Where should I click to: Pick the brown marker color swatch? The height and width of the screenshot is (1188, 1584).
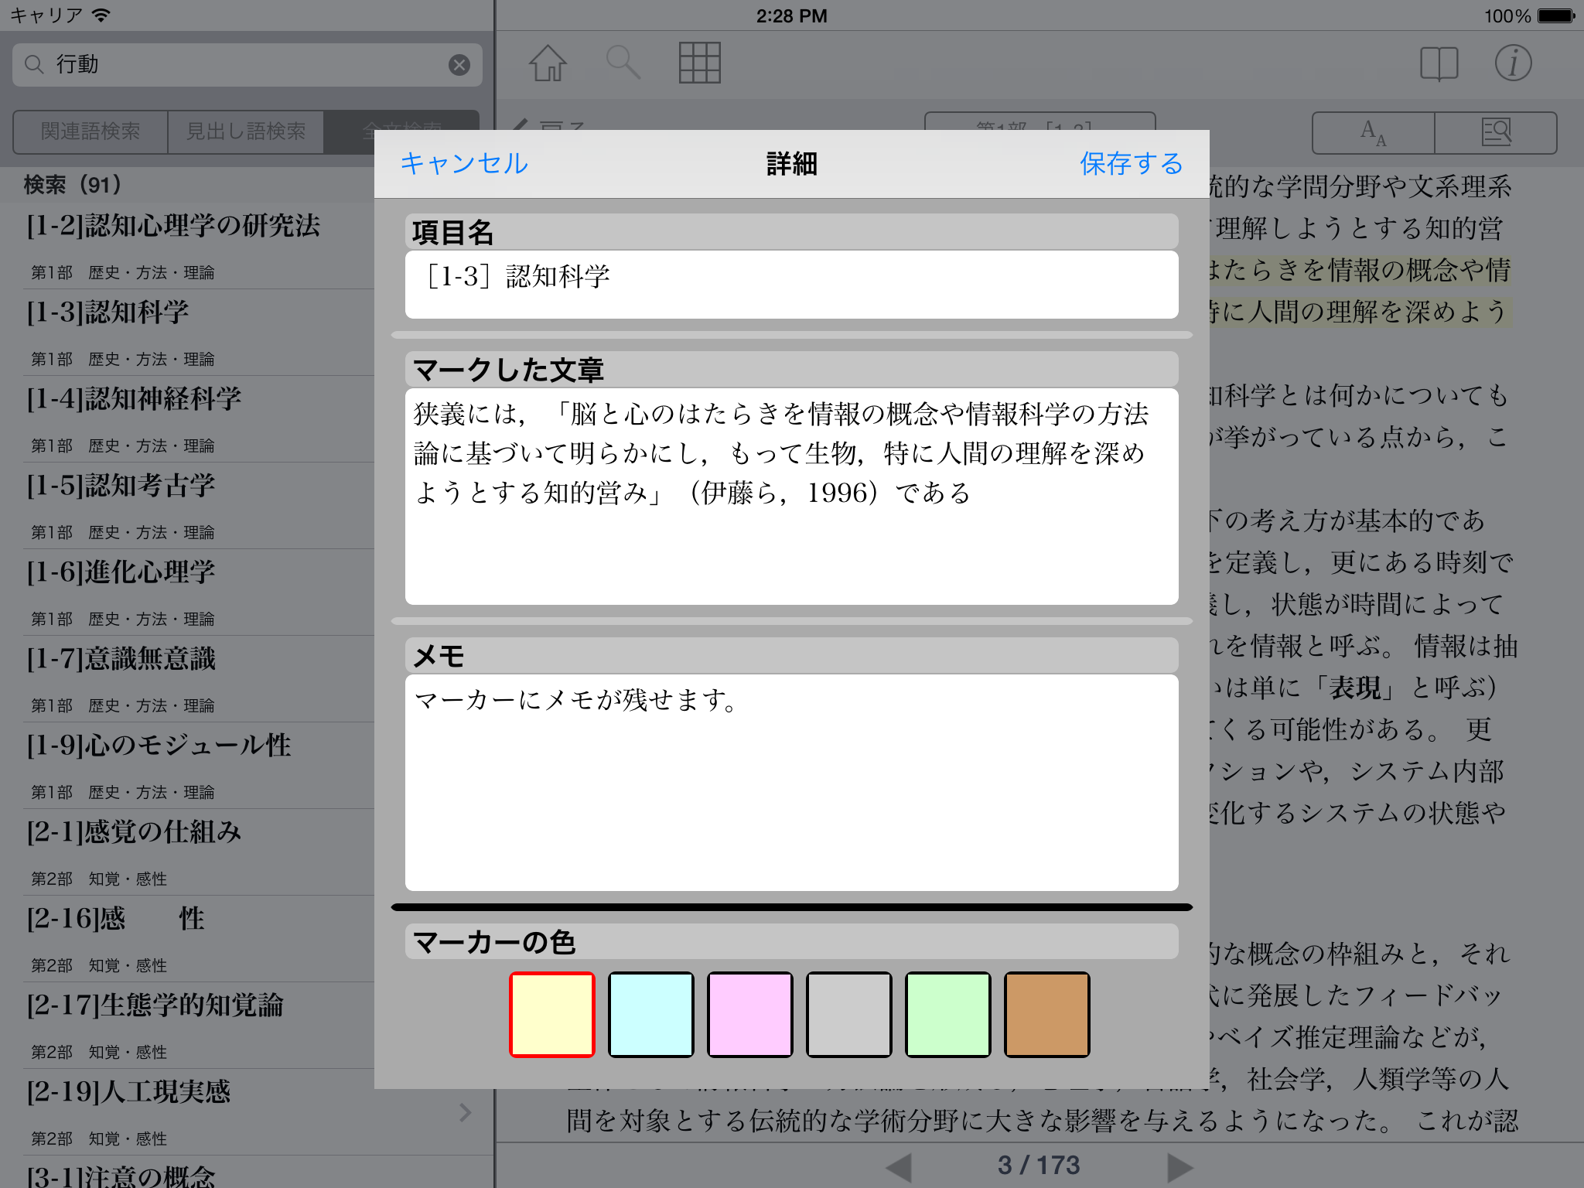click(x=1047, y=1015)
